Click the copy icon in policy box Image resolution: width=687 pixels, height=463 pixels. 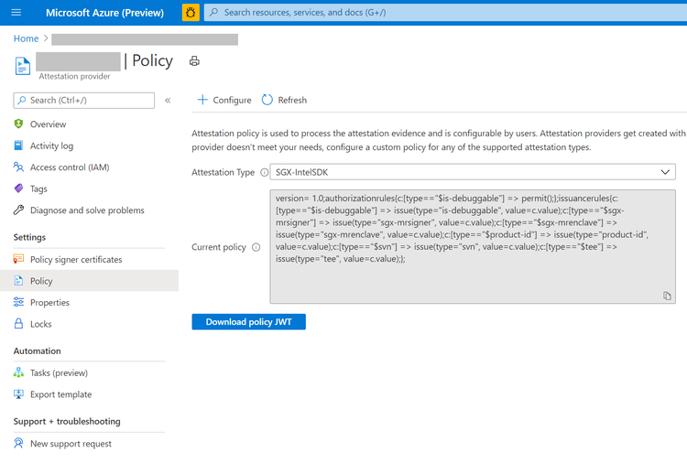pos(667,296)
